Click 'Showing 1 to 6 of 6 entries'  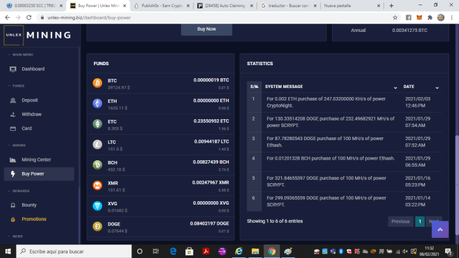click(x=275, y=222)
